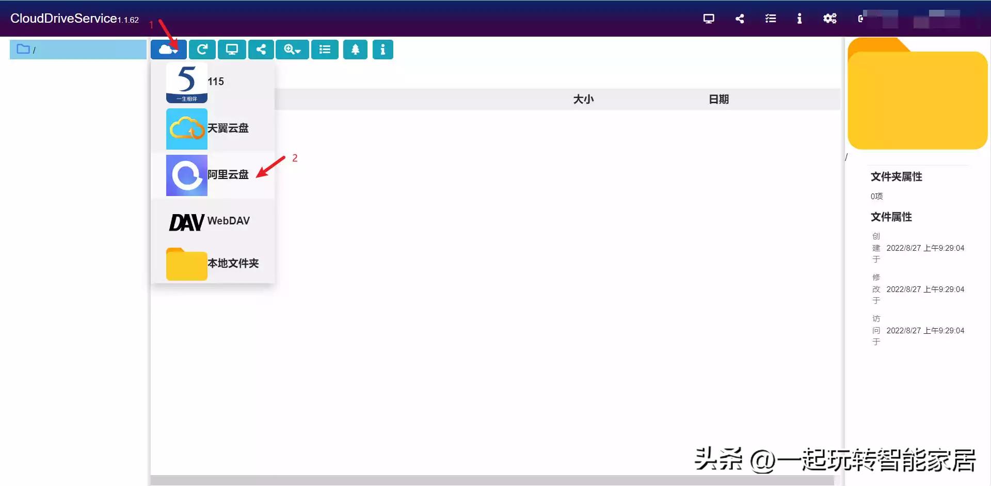Select the tree view icon in toolbar

[x=355, y=50]
